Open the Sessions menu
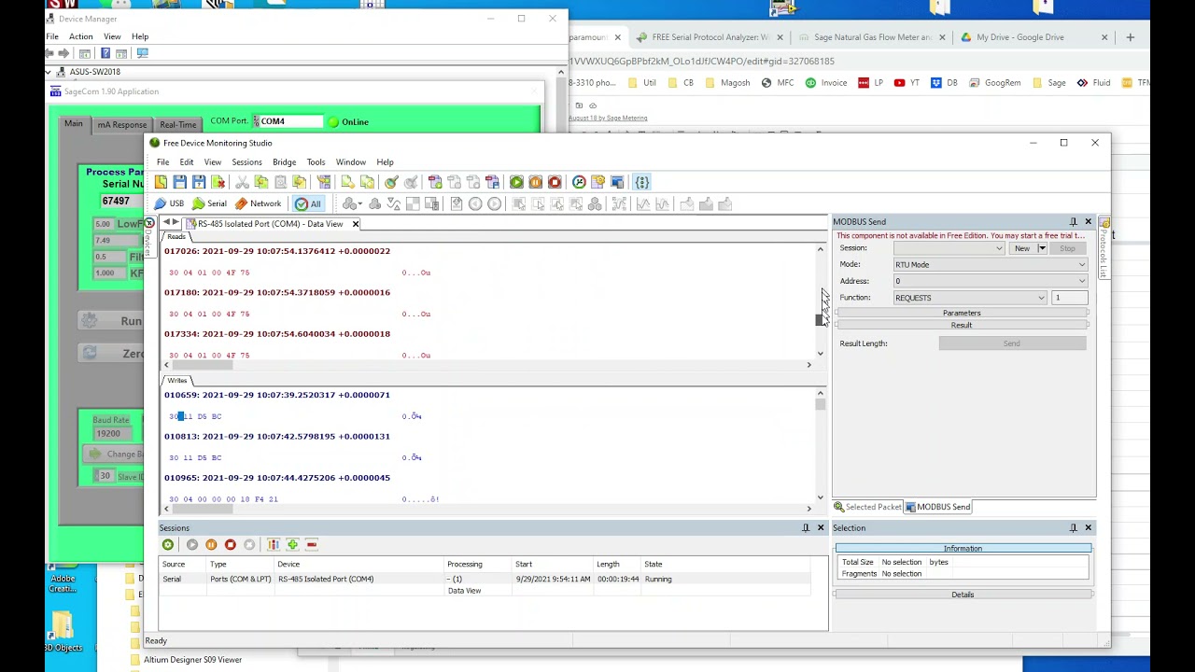This screenshot has height=672, width=1195. 246,162
